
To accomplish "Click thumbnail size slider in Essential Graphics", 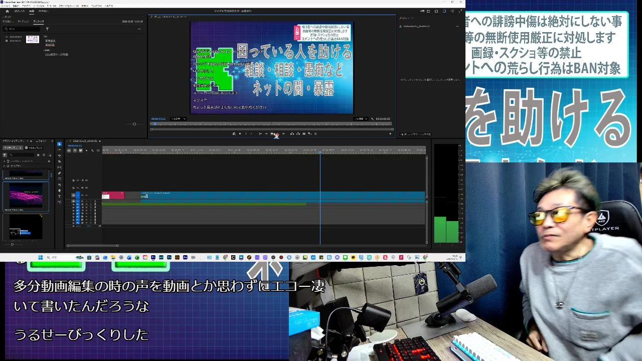I will click(12, 244).
